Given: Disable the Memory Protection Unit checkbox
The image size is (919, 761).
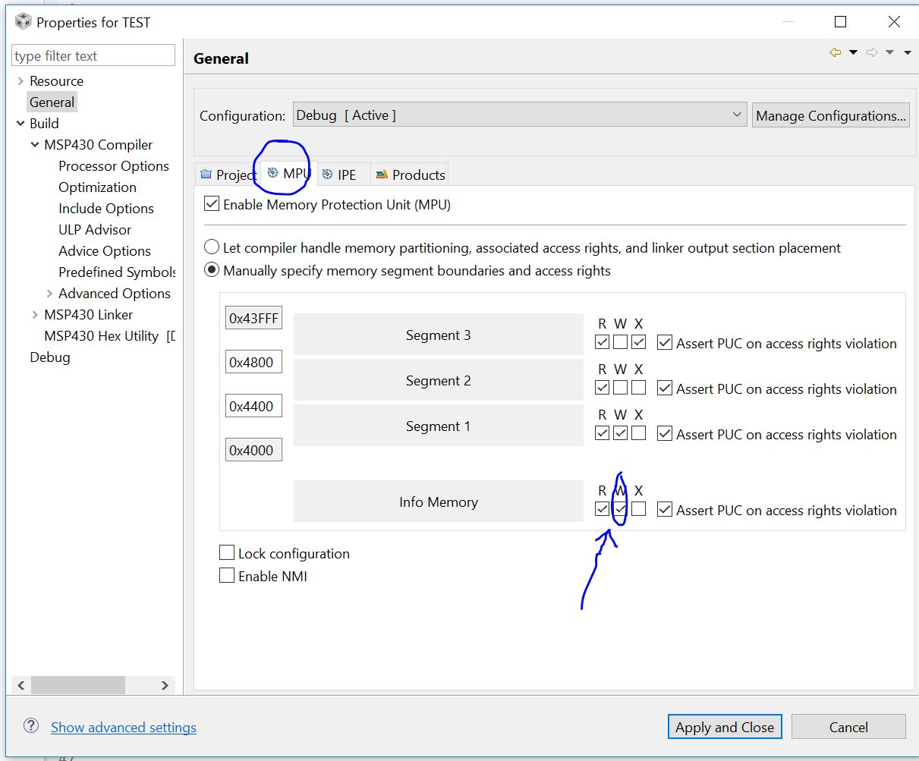Looking at the screenshot, I should pos(210,203).
